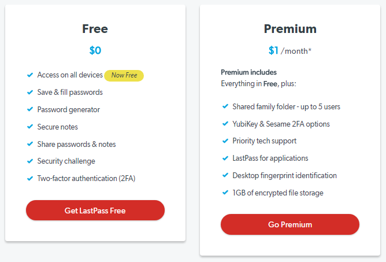Click checkmark beside YubiKey & Sesame 2FA options

pyautogui.click(x=225, y=124)
